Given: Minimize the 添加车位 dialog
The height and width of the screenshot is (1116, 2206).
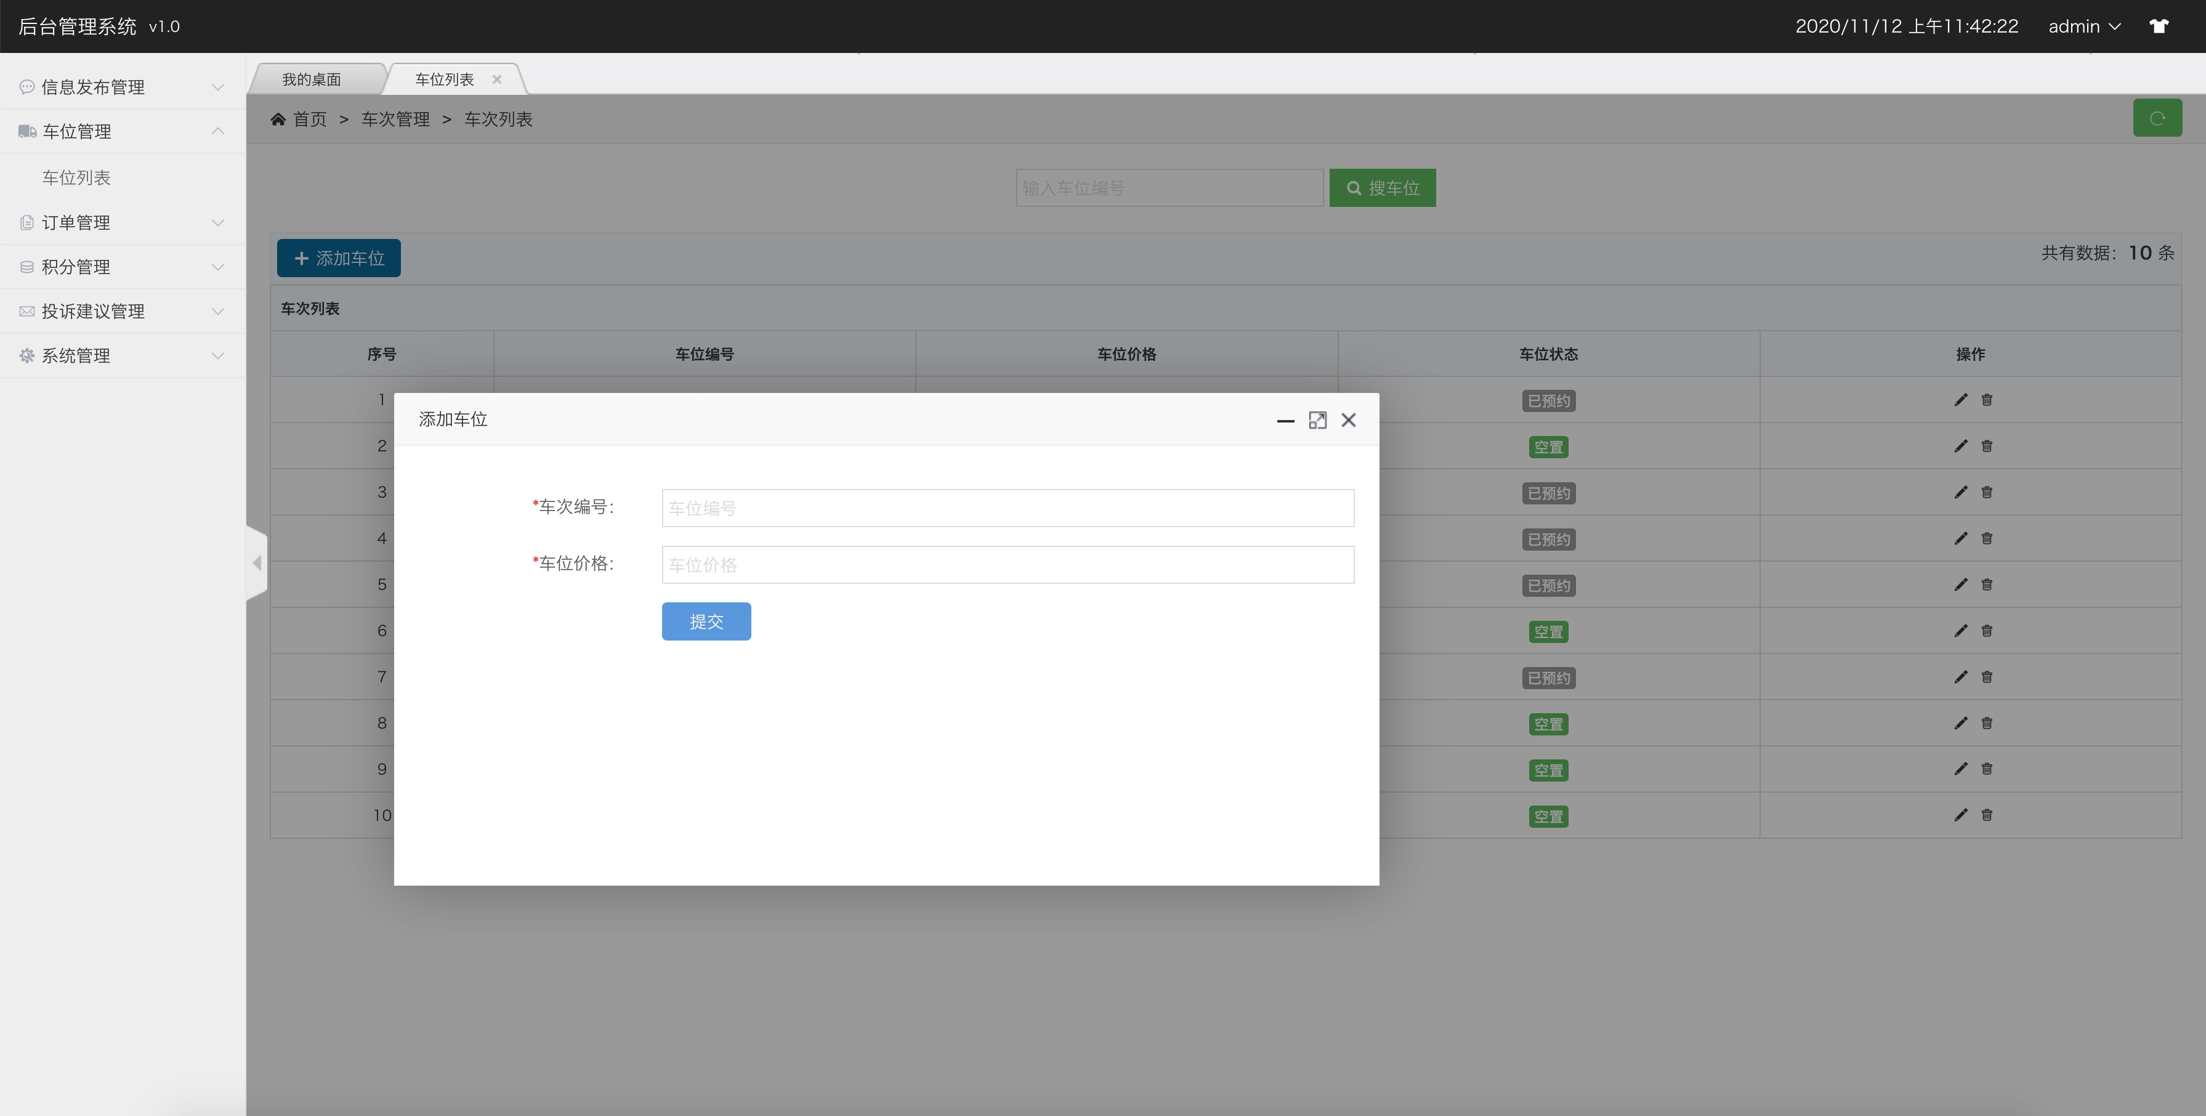Looking at the screenshot, I should [1285, 419].
